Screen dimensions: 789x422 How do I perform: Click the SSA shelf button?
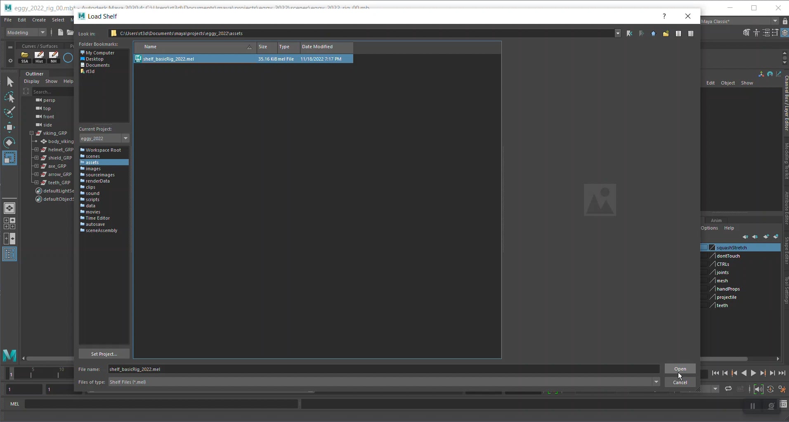25,57
